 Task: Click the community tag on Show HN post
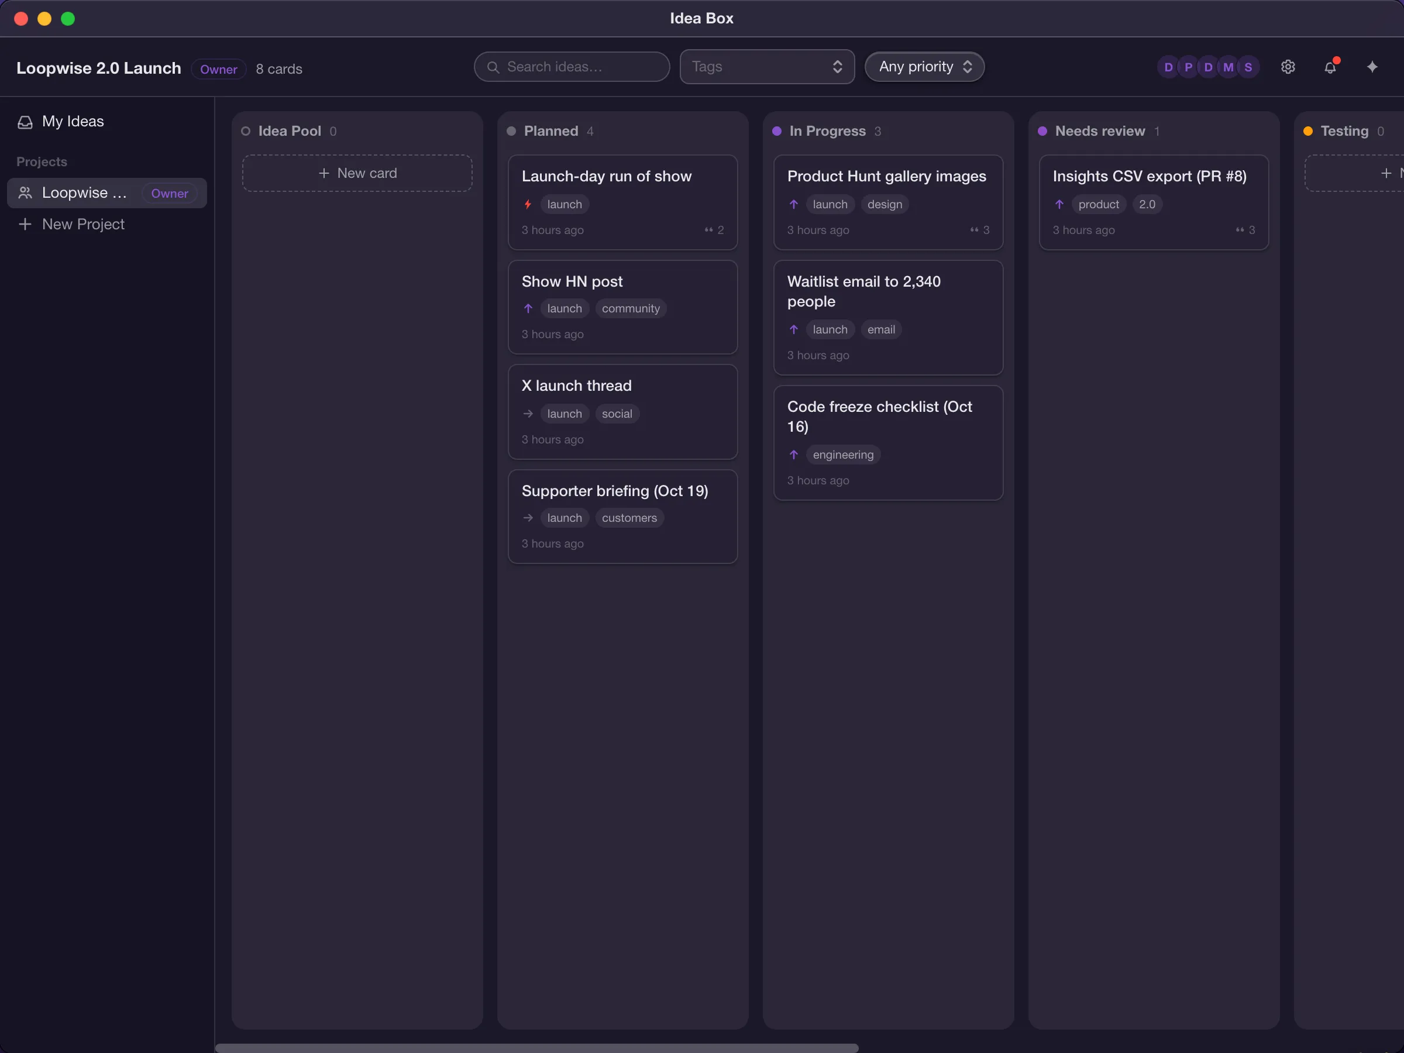(630, 308)
